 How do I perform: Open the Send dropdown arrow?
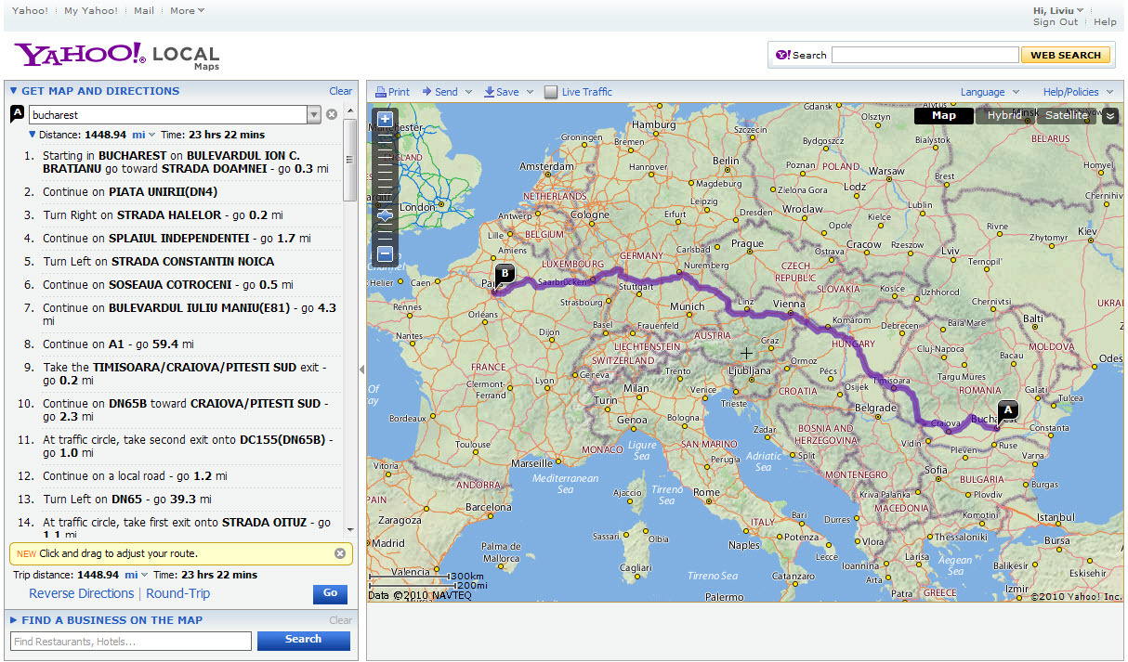click(x=469, y=92)
